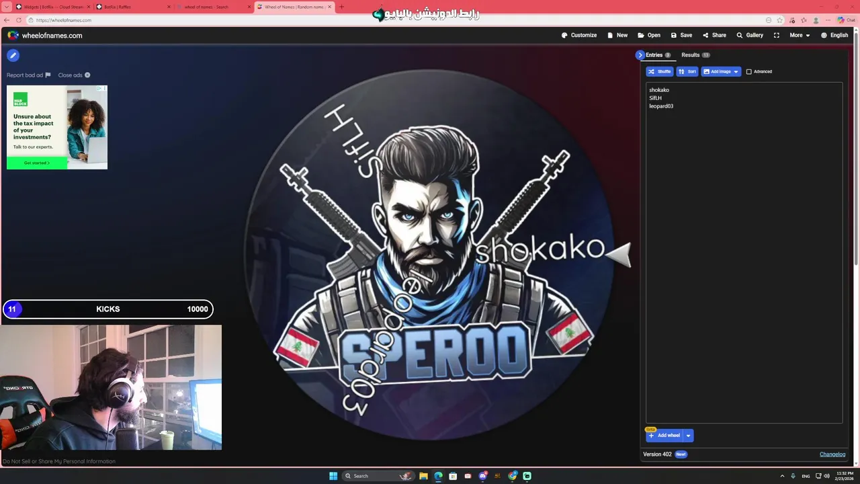Save the current wheel
860x484 pixels.
point(681,35)
